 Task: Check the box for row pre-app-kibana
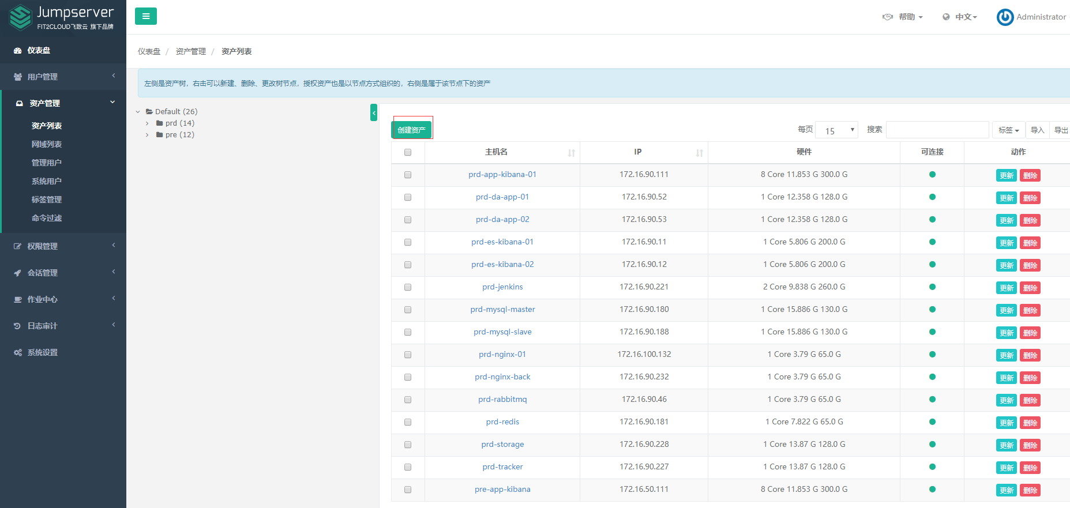[x=408, y=490]
